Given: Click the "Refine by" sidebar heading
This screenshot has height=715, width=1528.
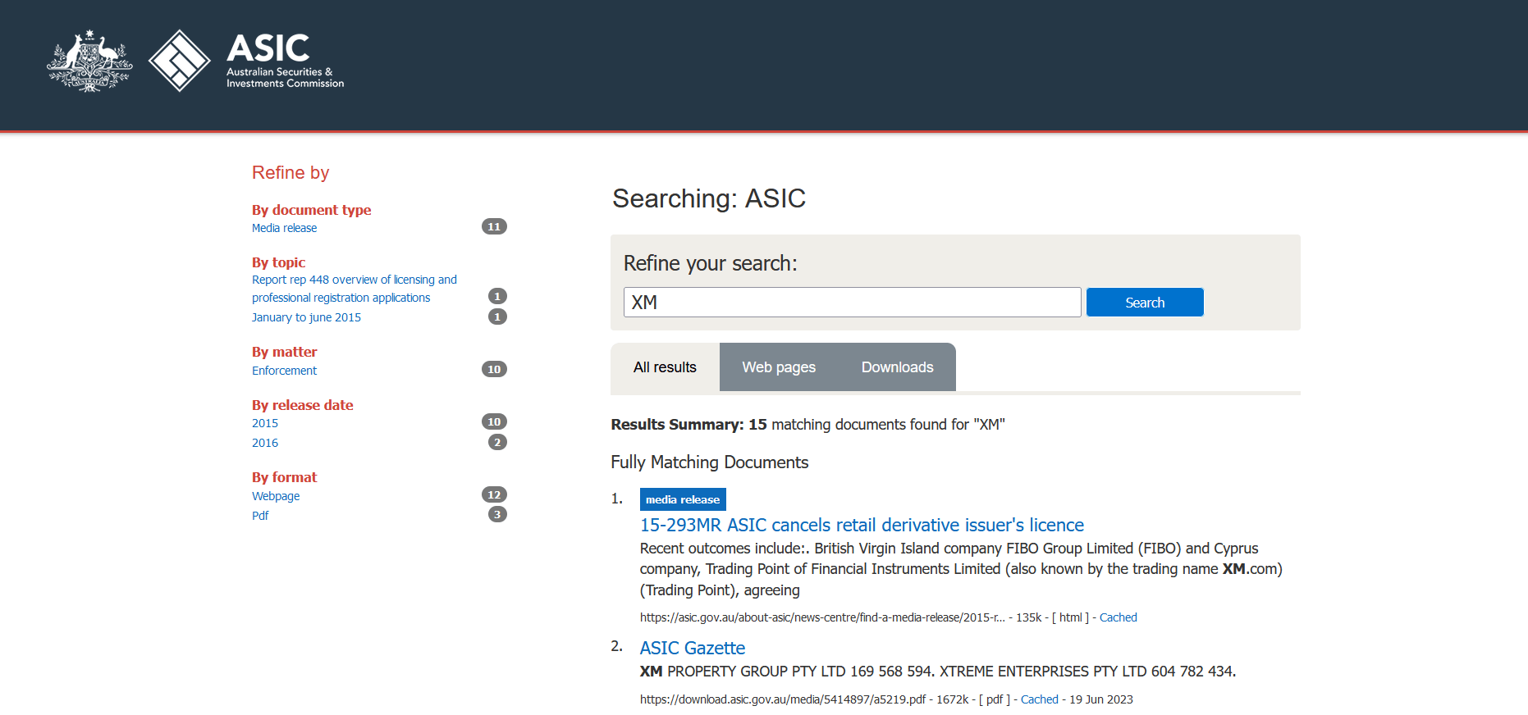Looking at the screenshot, I should 291,172.
